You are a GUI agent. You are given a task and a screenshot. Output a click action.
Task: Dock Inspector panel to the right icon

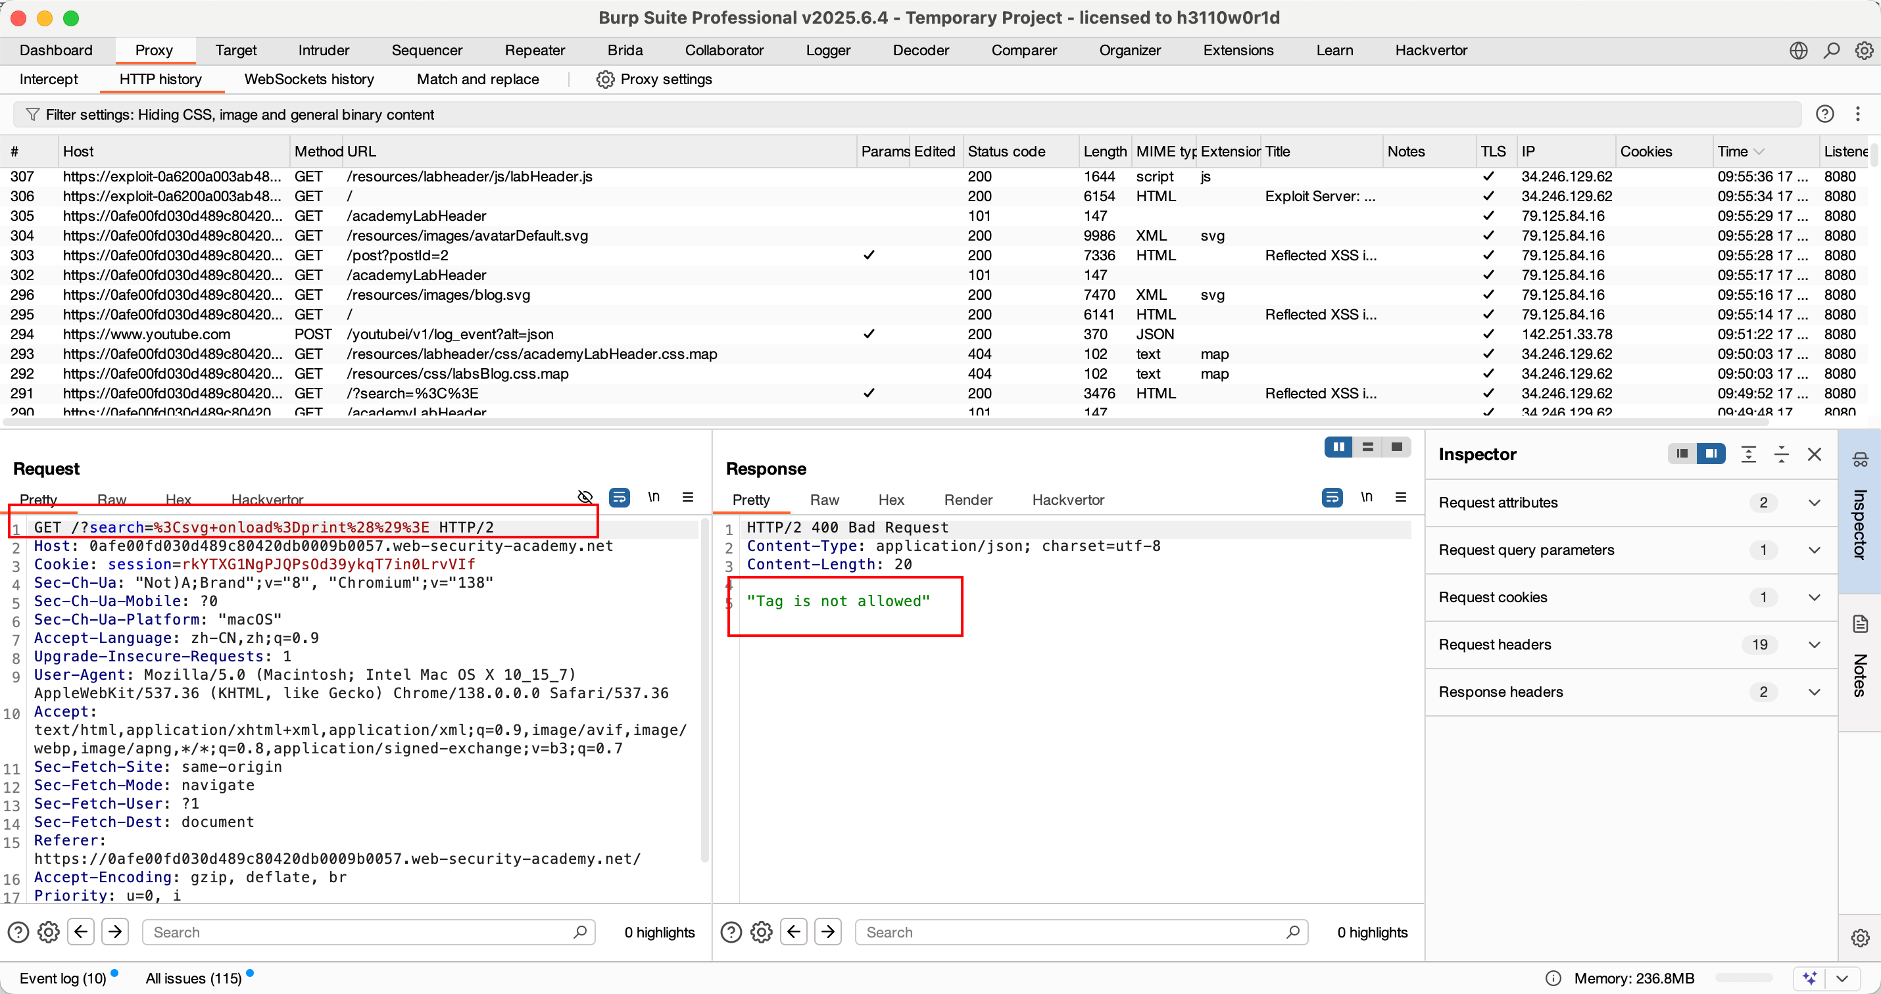click(1711, 454)
